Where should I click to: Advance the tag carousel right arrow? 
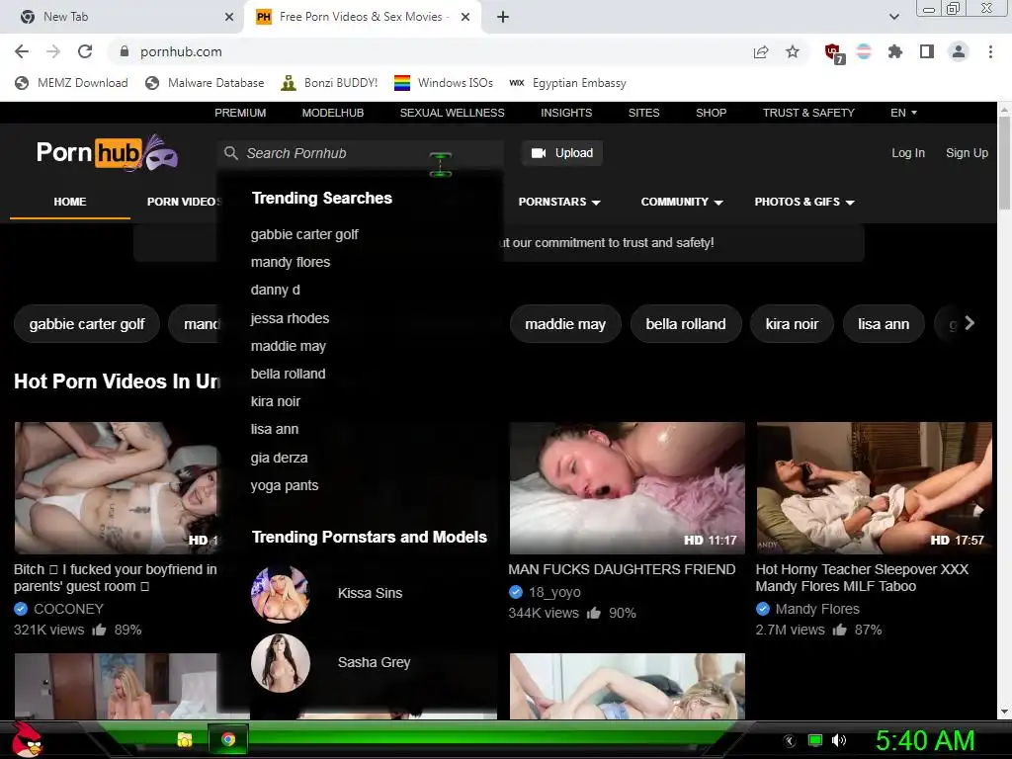coord(970,323)
